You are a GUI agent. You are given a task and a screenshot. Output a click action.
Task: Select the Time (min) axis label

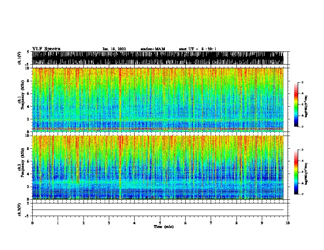click(164, 227)
